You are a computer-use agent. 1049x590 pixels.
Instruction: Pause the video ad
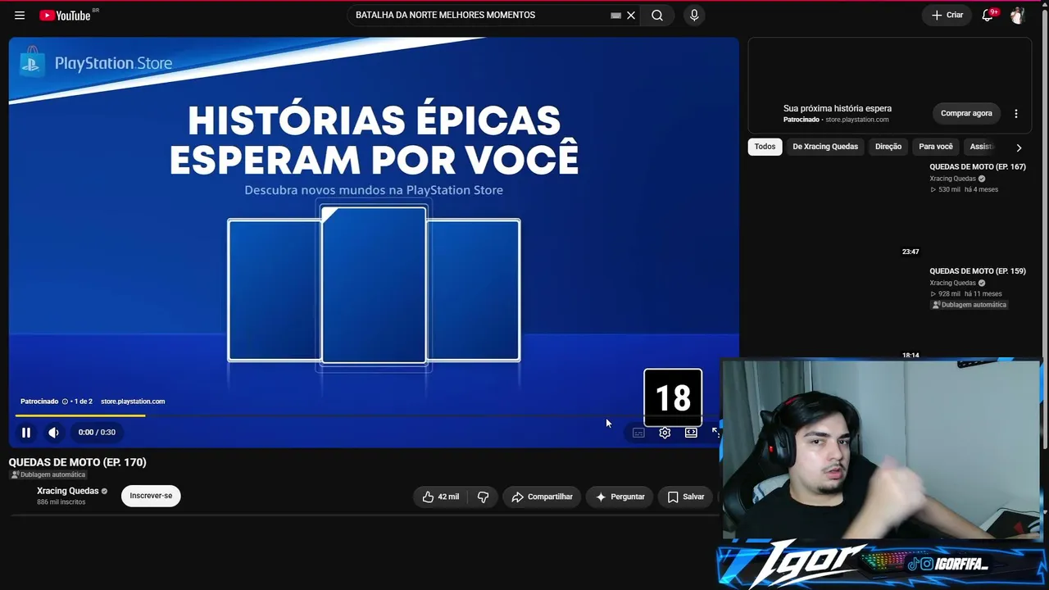(x=26, y=433)
